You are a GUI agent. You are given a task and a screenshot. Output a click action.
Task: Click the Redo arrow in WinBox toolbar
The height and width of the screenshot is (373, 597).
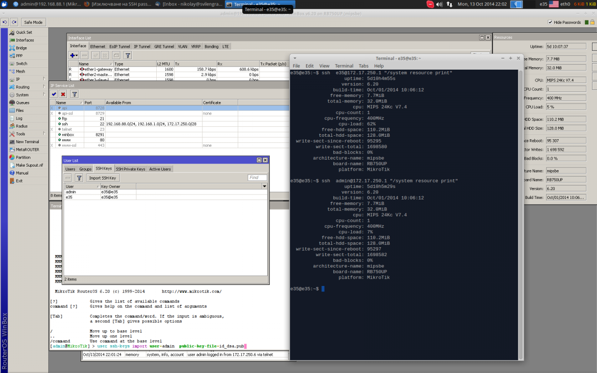pyautogui.click(x=14, y=22)
